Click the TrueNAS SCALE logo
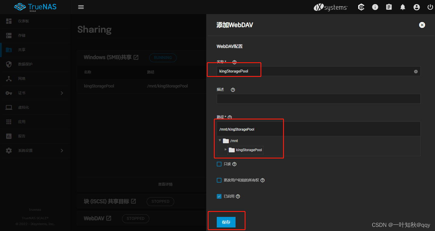435x231 pixels. coord(35,7)
